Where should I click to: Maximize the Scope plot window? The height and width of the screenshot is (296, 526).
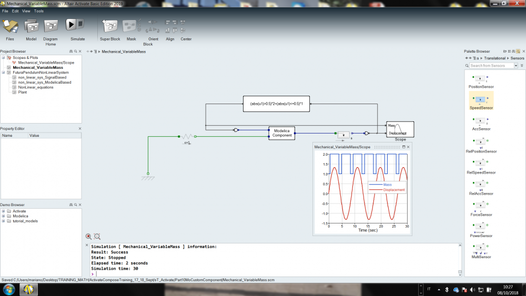(x=403, y=147)
